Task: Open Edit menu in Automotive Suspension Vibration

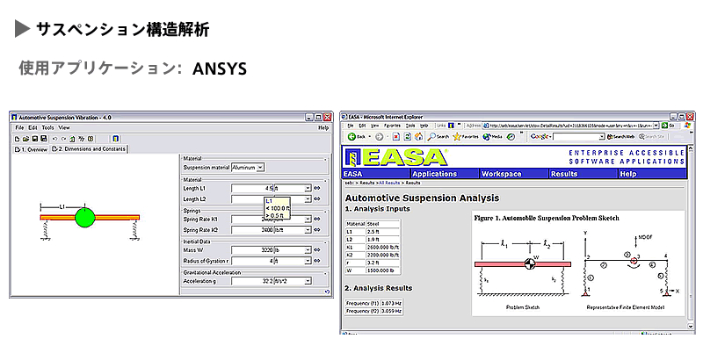Action: 33,127
